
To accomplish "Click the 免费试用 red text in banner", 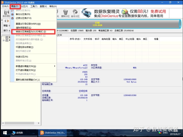I will [x=158, y=11].
